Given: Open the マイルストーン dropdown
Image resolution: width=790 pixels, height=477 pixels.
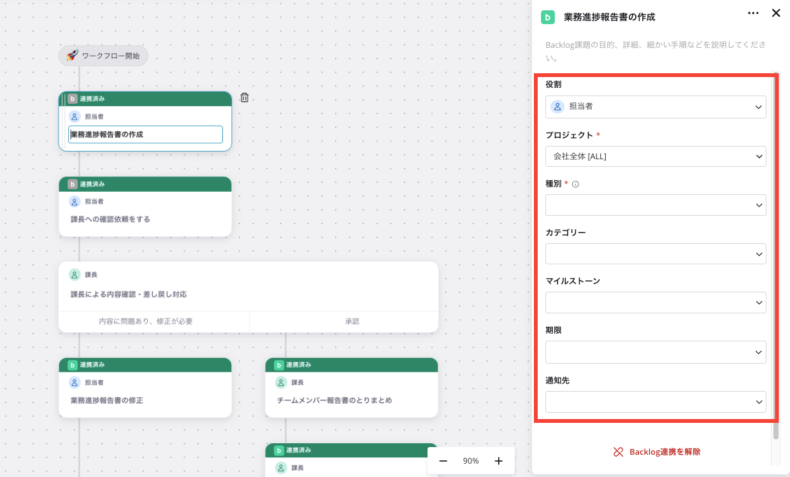Looking at the screenshot, I should (x=656, y=303).
